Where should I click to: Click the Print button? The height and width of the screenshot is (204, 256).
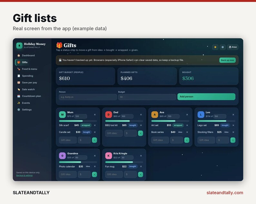click(233, 47)
